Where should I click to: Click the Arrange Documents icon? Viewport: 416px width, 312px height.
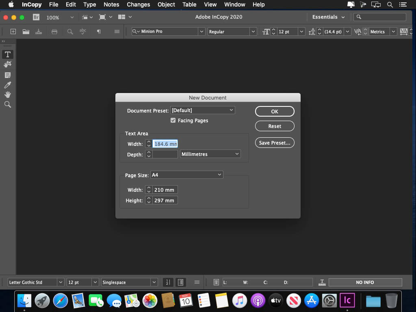(125, 17)
